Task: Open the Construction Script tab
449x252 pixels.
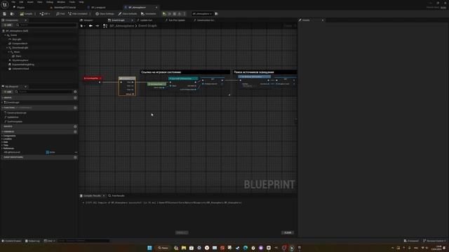Action: point(204,20)
